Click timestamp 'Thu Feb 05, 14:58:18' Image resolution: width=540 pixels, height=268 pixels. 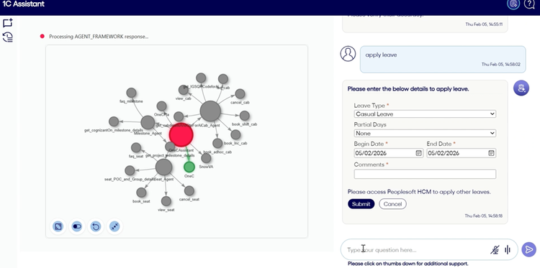[484, 216]
